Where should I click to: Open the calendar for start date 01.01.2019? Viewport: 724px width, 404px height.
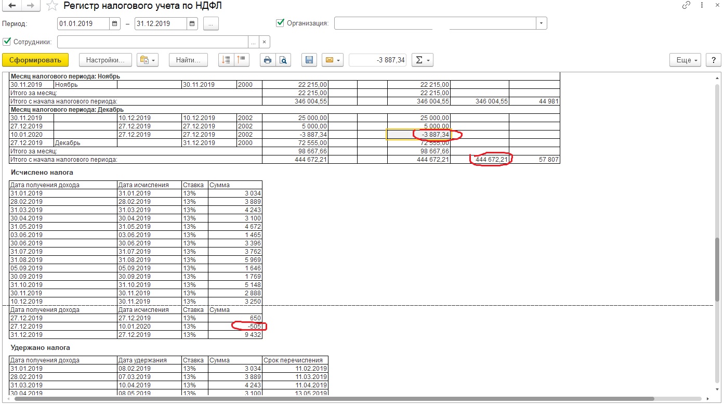115,23
